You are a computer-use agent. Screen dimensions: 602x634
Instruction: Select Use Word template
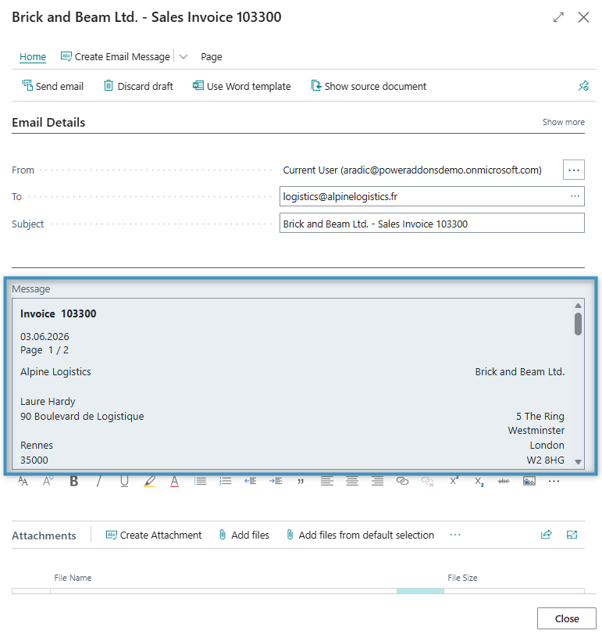point(241,86)
